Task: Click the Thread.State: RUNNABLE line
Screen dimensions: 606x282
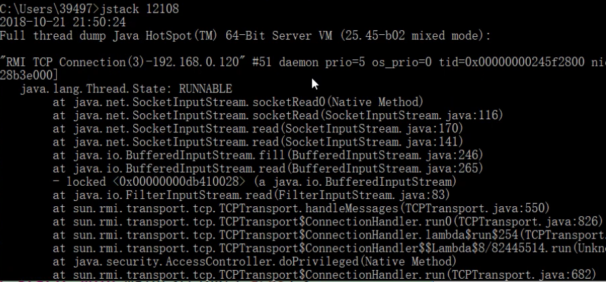Action: (126, 89)
